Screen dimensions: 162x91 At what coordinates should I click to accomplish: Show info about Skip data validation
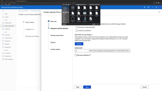90,55
